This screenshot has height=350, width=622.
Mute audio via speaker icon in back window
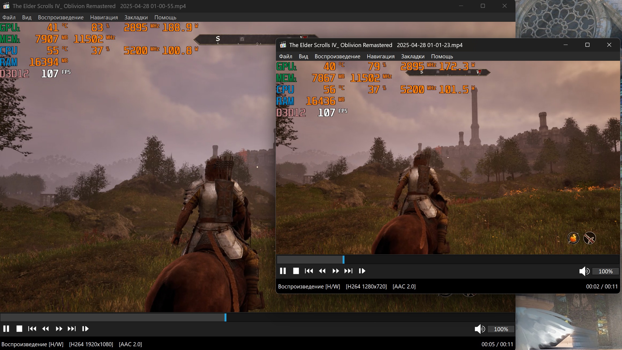480,329
